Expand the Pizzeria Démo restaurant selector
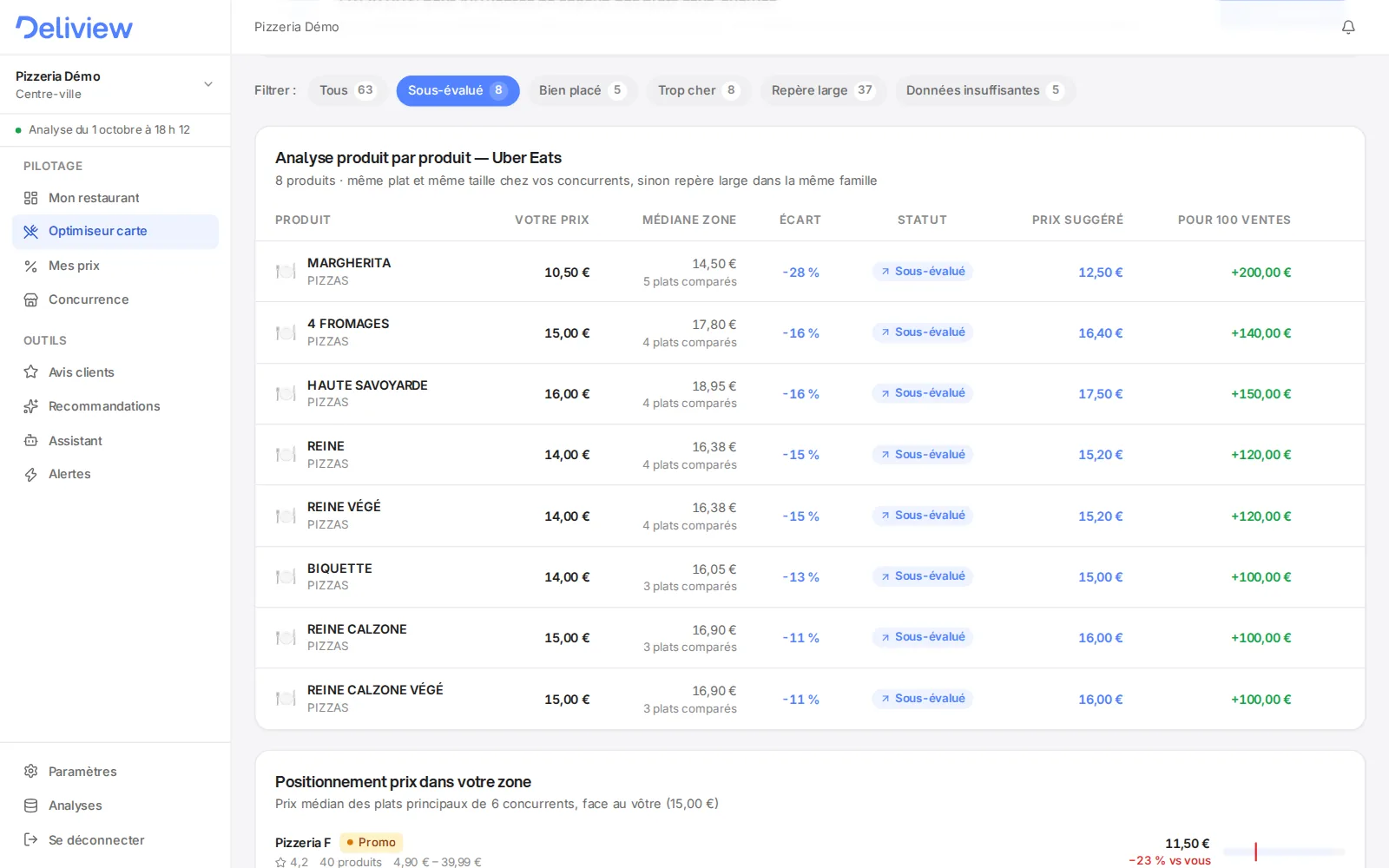 pyautogui.click(x=115, y=84)
